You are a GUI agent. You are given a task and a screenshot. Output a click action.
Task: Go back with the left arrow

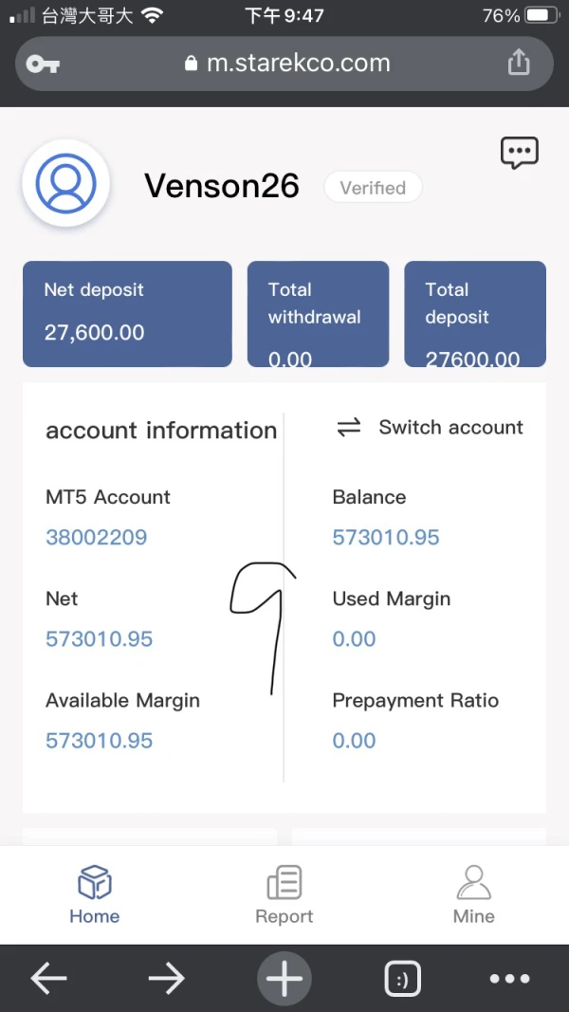[48, 979]
